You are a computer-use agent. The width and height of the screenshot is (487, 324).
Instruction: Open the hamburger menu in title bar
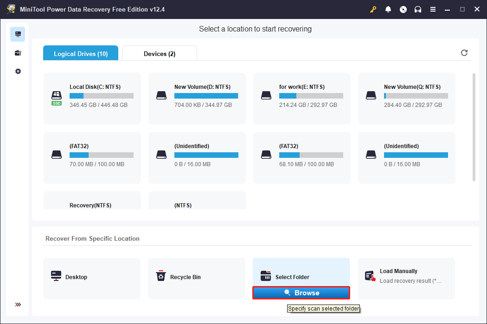tap(433, 9)
